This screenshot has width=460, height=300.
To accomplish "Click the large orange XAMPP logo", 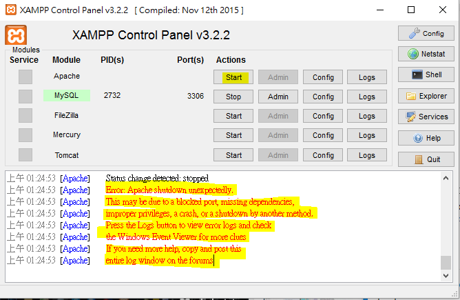I will click(16, 35).
